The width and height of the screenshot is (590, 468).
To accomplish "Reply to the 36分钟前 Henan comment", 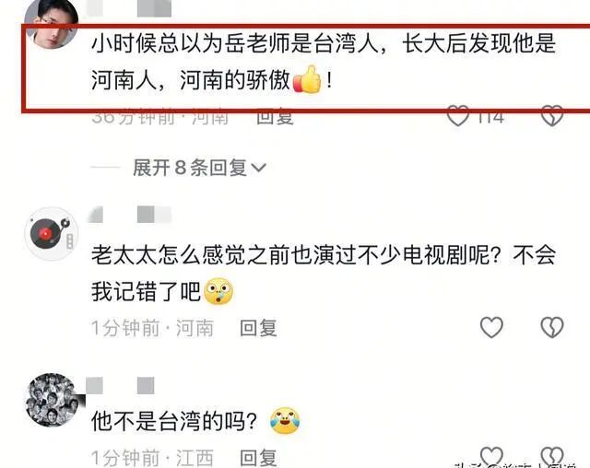I will click(275, 117).
